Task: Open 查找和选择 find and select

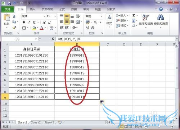Action: click(161, 21)
